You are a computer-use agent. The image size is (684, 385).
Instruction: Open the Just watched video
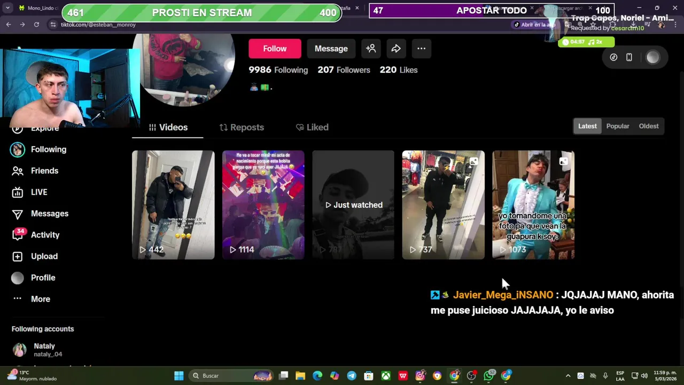[x=353, y=205]
